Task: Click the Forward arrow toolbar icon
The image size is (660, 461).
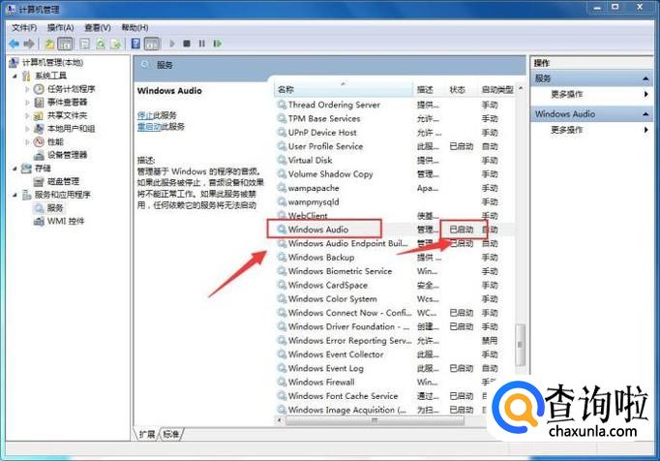Action: click(x=29, y=44)
